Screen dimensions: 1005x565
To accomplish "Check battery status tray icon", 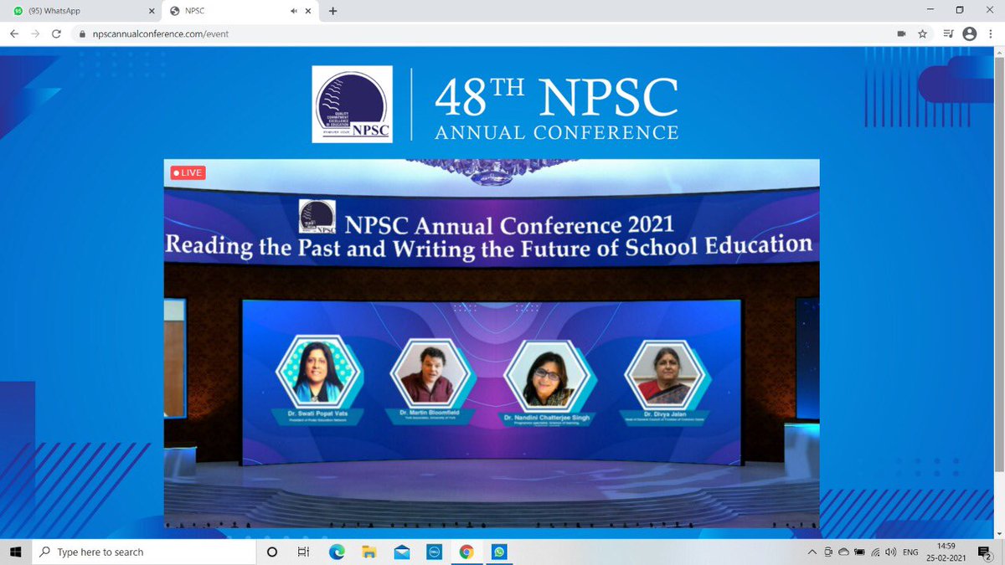I will 859,552.
